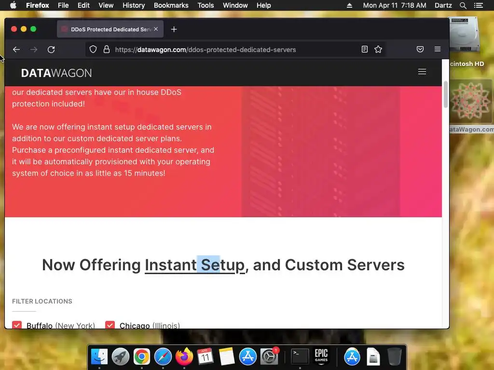Open the shield tracking protection icon
The image size is (494, 370).
(93, 50)
